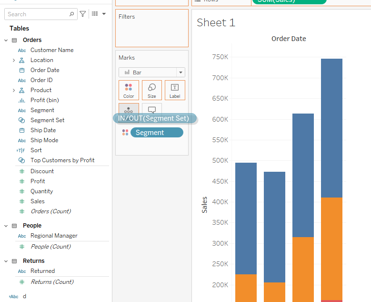The image size is (371, 302).
Task: Select the Profit measure
Action: (x=38, y=181)
